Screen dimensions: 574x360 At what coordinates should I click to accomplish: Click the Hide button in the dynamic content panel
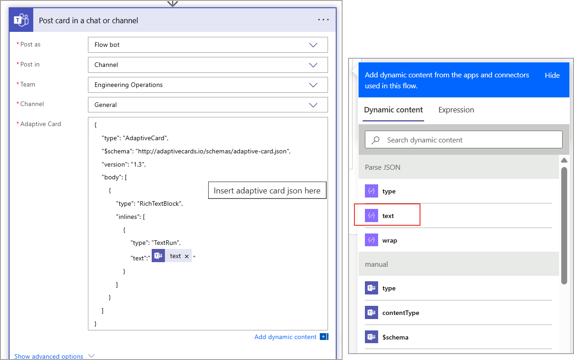click(x=552, y=75)
